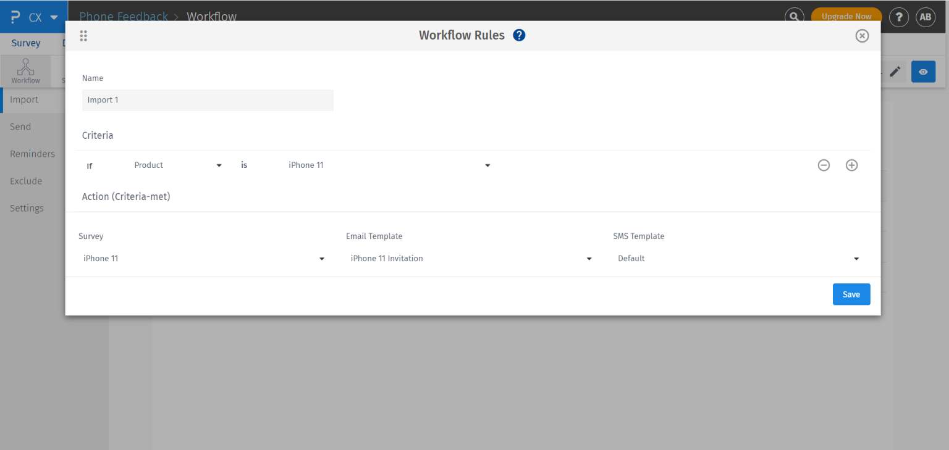Image resolution: width=949 pixels, height=450 pixels.
Task: Click the QuestionPro P logo
Action: coord(16,17)
